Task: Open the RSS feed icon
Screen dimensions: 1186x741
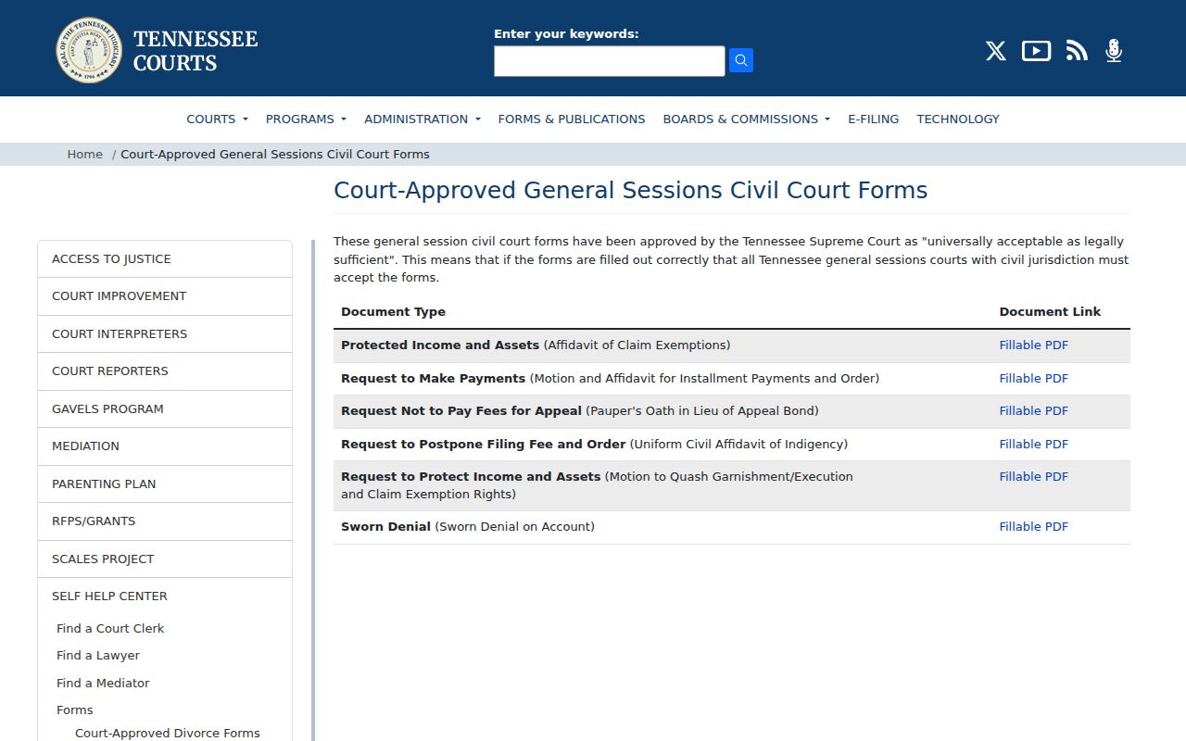Action: pos(1077,51)
